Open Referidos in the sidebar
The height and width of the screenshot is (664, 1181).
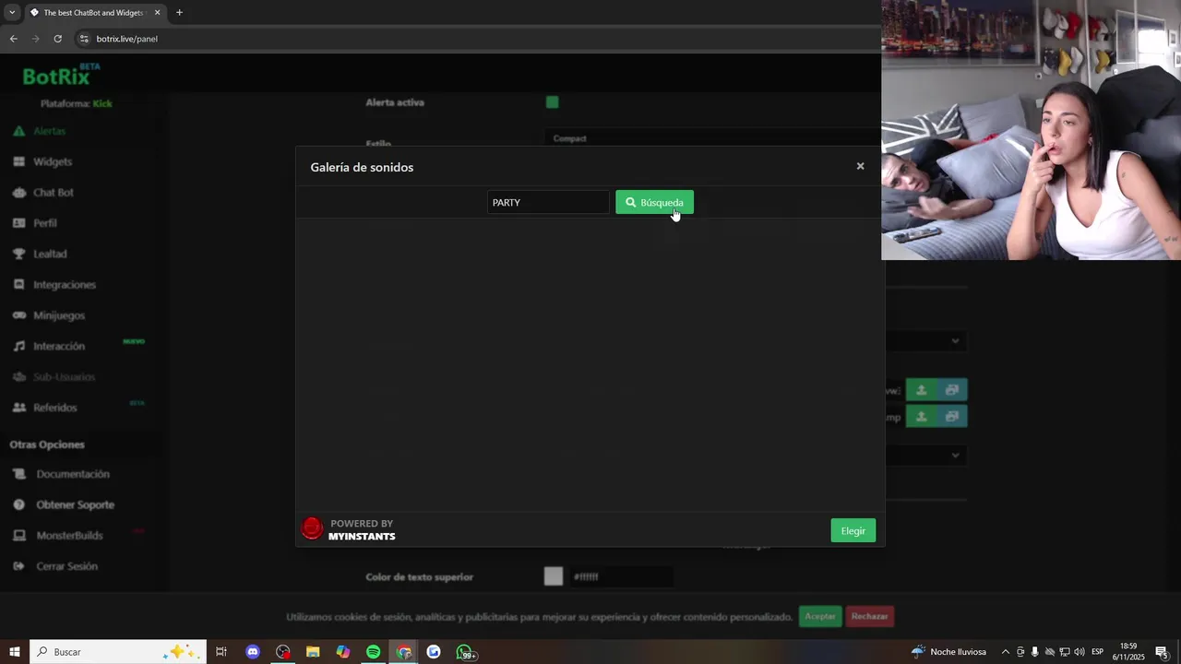point(55,408)
